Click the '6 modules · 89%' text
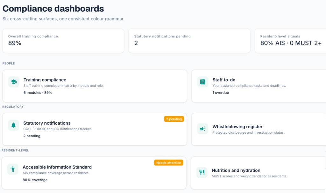 pyautogui.click(x=38, y=93)
